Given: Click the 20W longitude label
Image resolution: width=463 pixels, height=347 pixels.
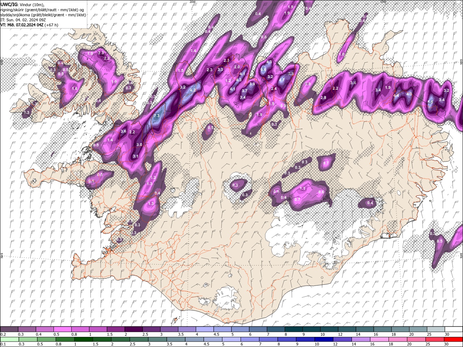Looking at the screenshot, I should [192, 1].
